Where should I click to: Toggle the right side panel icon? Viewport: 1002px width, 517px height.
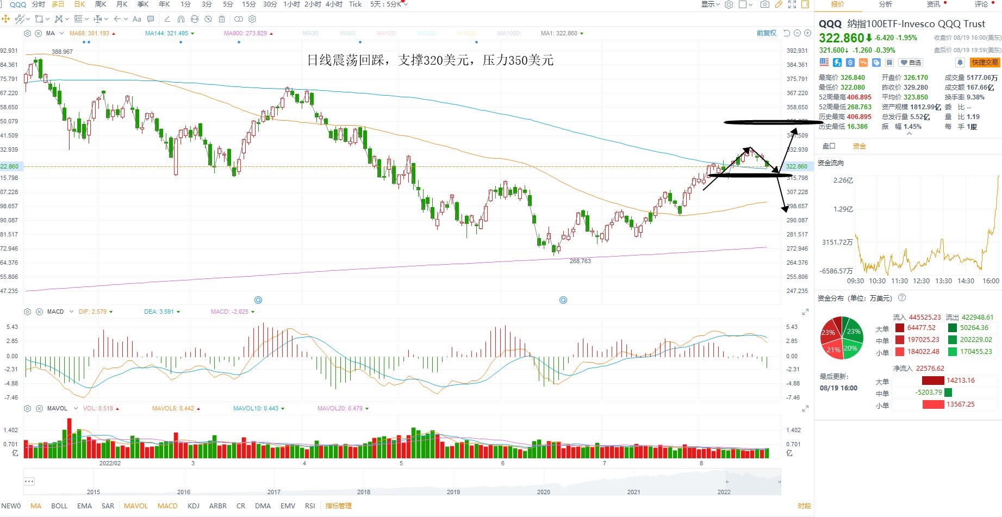coord(805,4)
